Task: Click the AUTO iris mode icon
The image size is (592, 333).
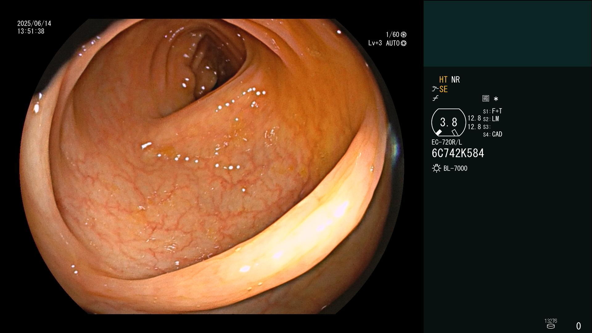Action: click(403, 43)
